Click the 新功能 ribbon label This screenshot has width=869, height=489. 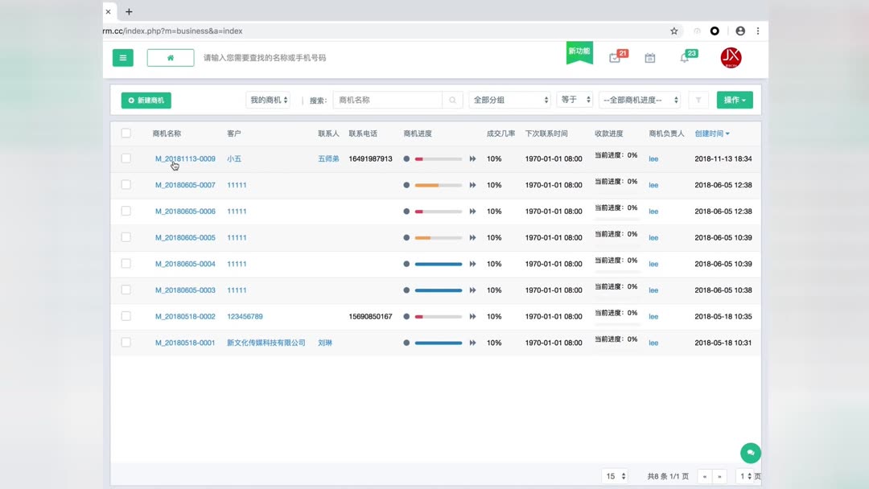579,48
